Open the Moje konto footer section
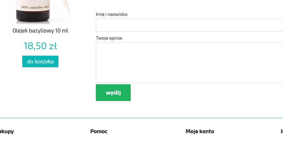The height and width of the screenshot is (148, 283). pos(200,131)
